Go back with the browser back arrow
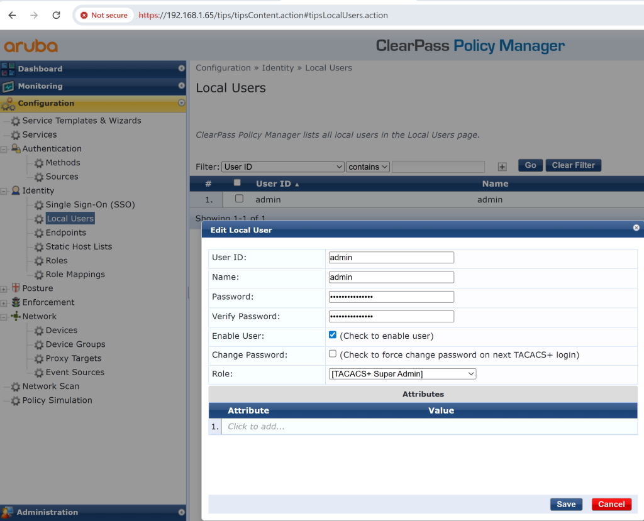 point(13,15)
